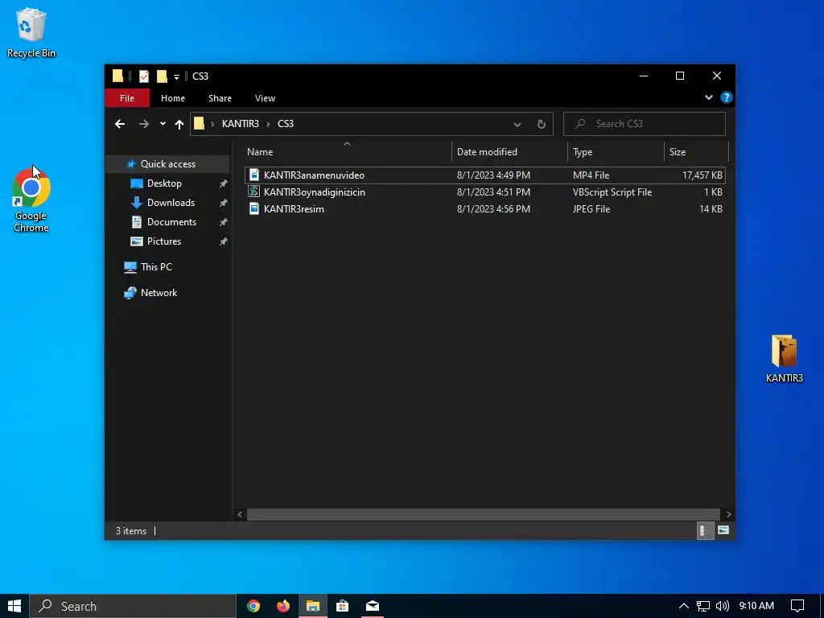The height and width of the screenshot is (618, 824).
Task: Launch Chrome from the taskbar
Action: point(253,606)
